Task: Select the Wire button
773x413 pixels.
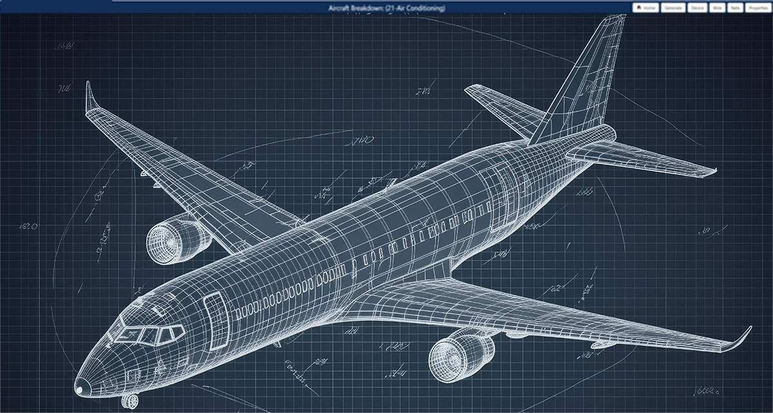Action: pos(717,8)
